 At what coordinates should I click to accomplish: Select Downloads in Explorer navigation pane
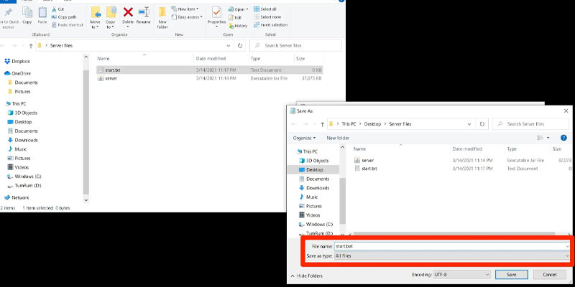26,140
